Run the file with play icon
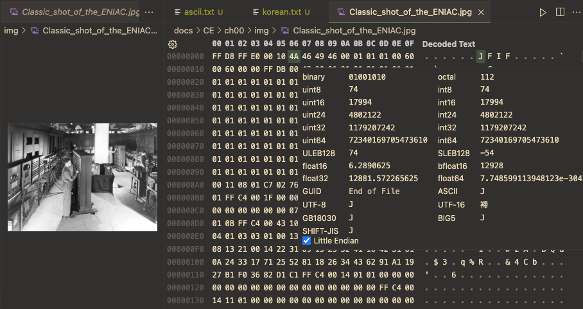 click(543, 12)
